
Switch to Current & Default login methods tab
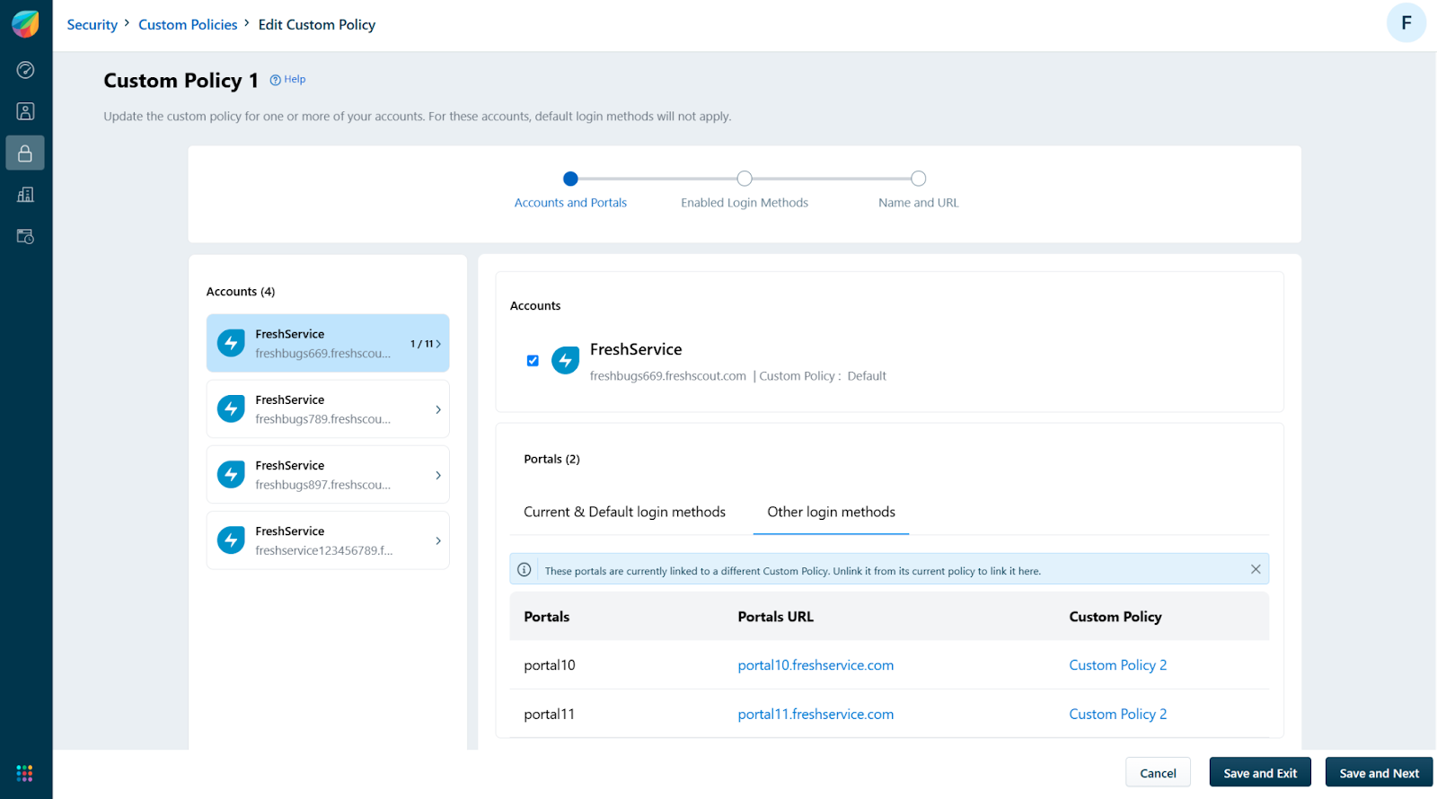[624, 512]
